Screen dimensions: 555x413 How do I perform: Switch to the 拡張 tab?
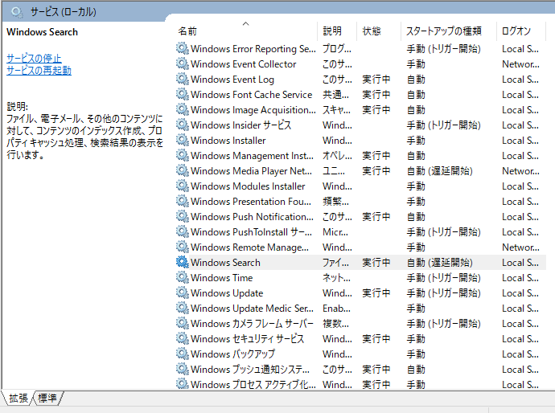(x=18, y=399)
